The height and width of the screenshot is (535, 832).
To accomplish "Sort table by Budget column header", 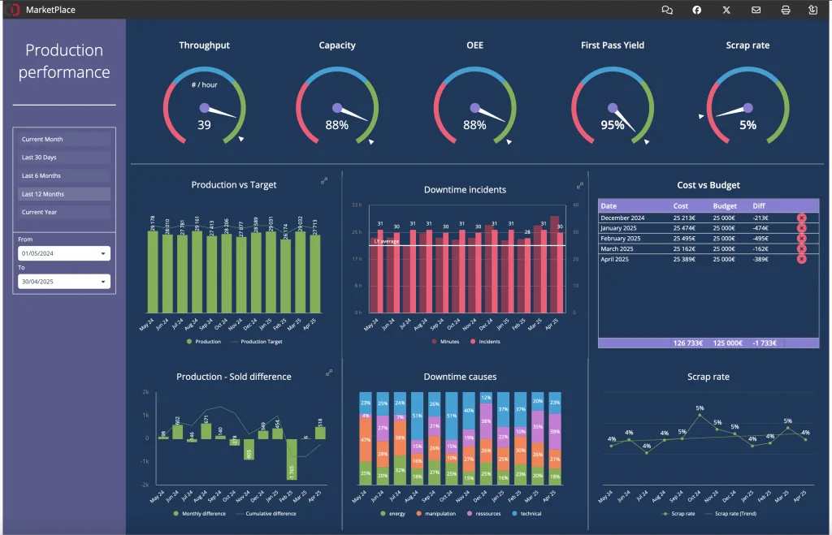I will click(x=725, y=205).
